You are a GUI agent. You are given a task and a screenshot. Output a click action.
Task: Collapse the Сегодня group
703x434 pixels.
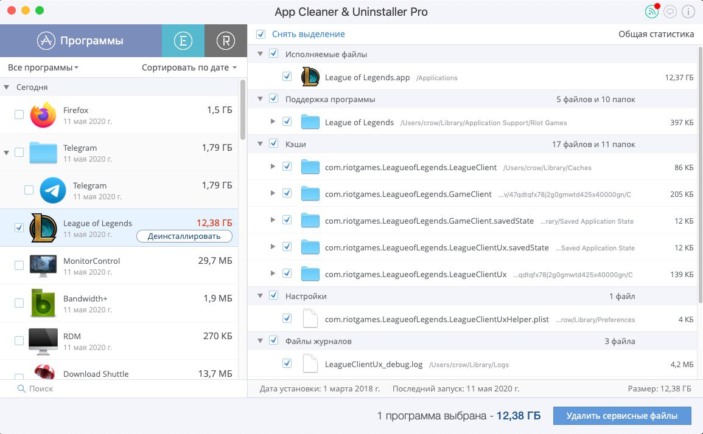[x=6, y=88]
